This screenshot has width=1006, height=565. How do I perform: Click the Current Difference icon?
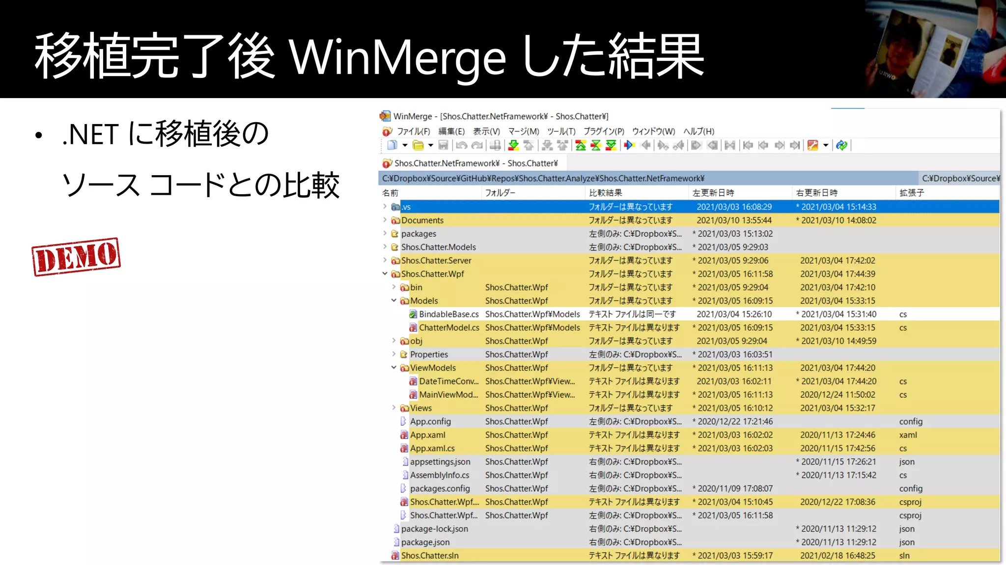[596, 145]
